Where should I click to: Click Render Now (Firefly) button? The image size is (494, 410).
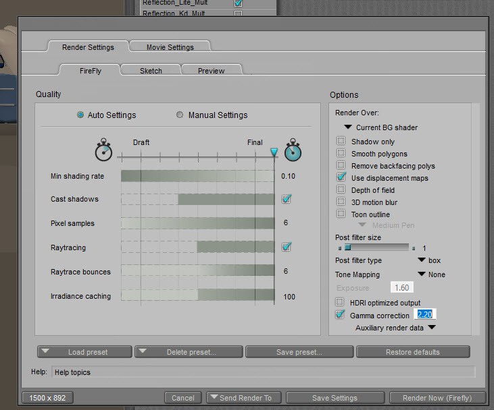tap(437, 398)
